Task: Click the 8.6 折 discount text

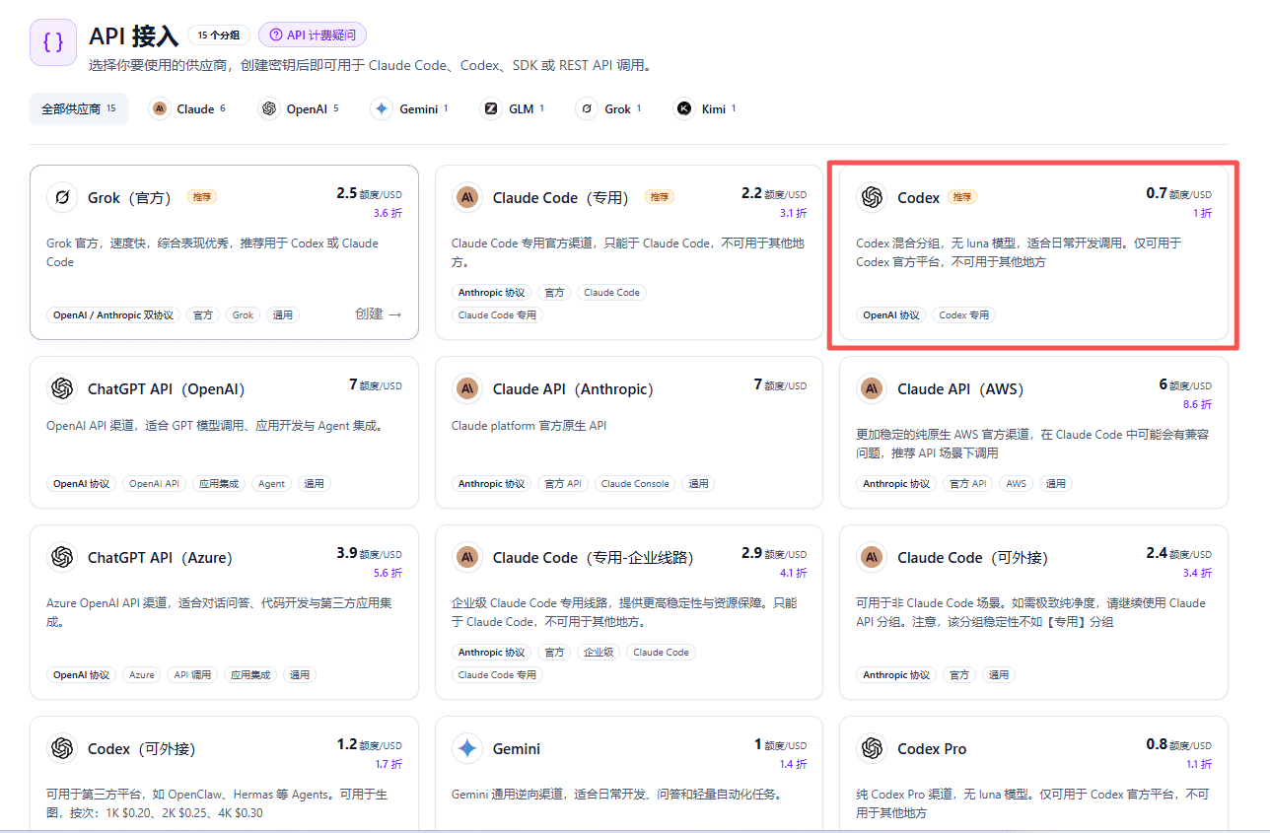Action: point(1197,404)
